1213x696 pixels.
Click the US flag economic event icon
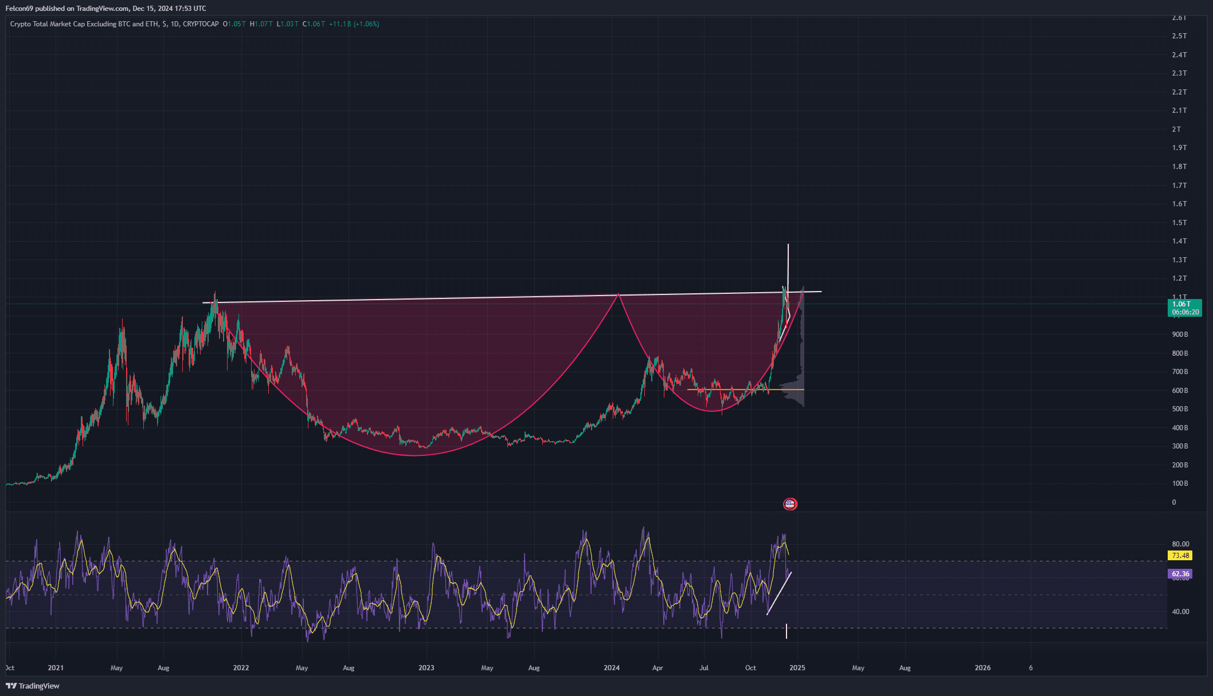point(790,504)
